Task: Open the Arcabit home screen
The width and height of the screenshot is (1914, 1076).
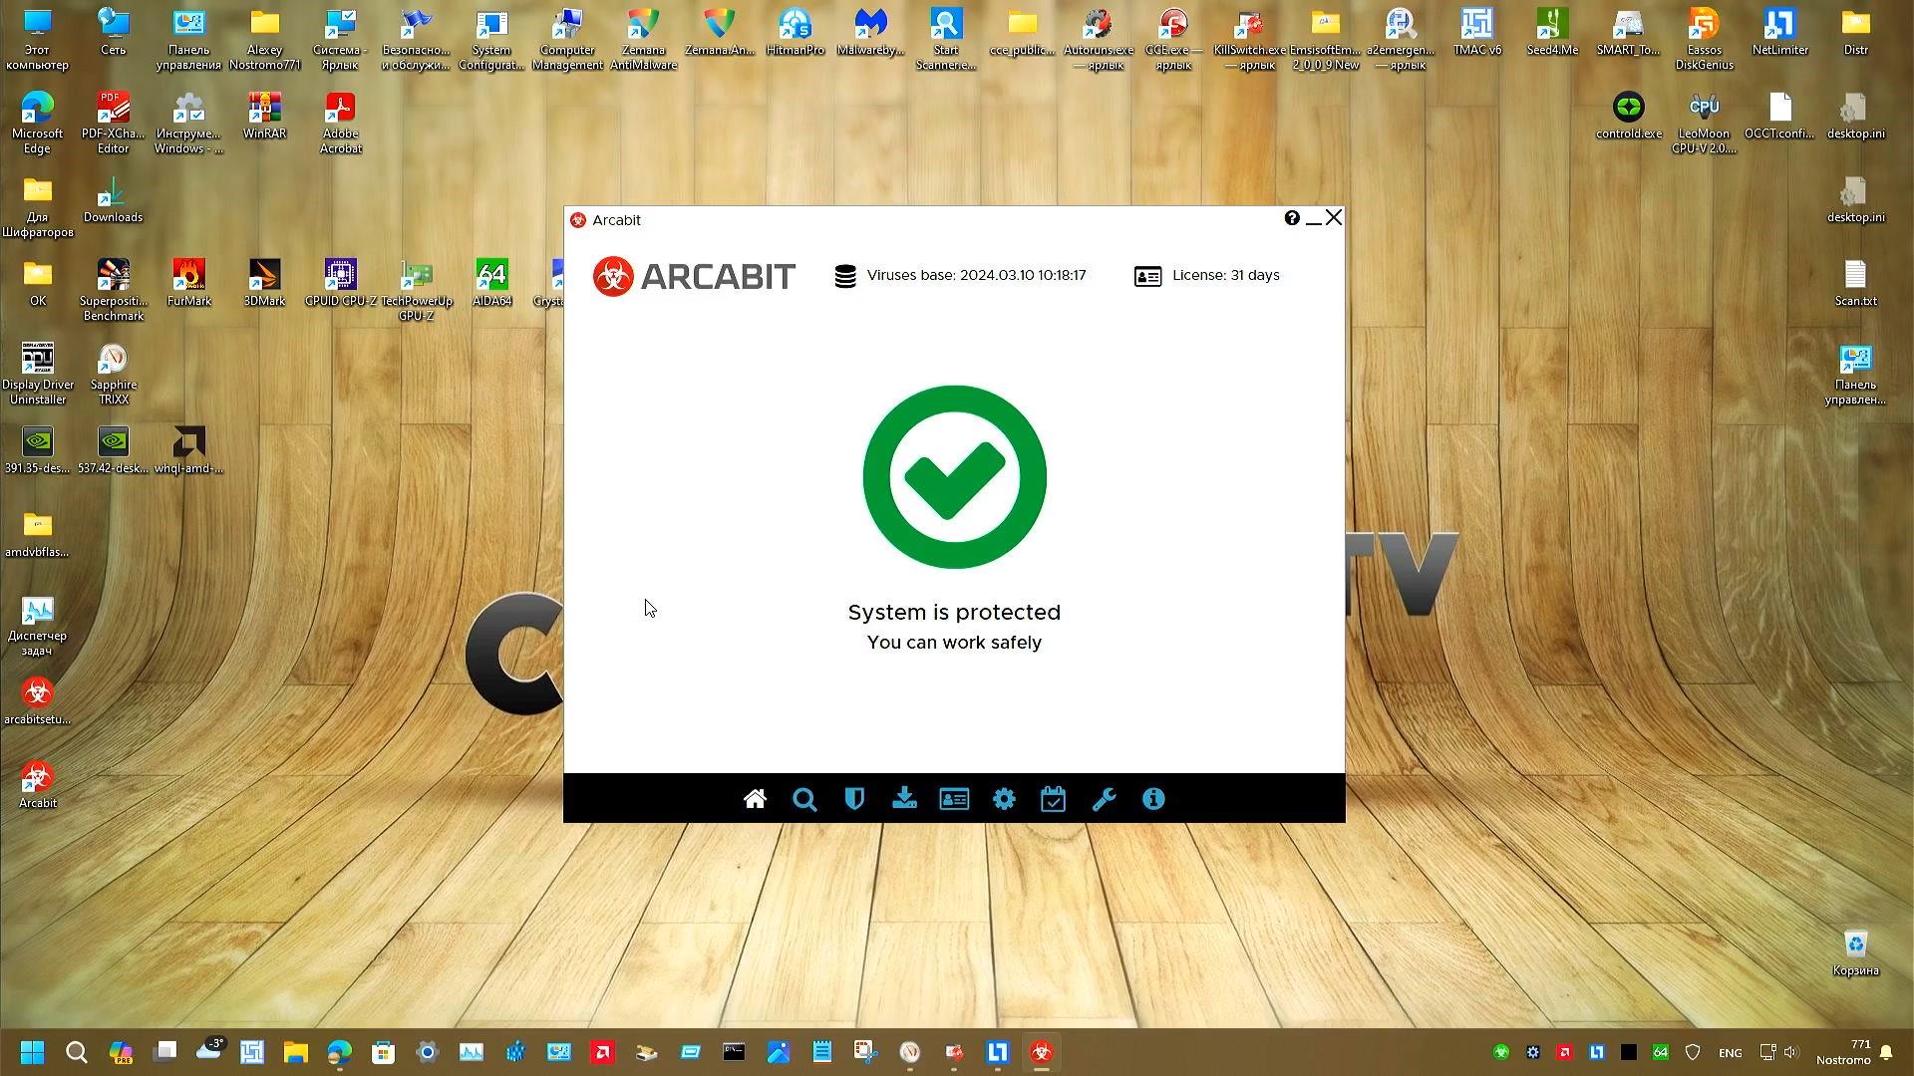Action: click(x=755, y=798)
